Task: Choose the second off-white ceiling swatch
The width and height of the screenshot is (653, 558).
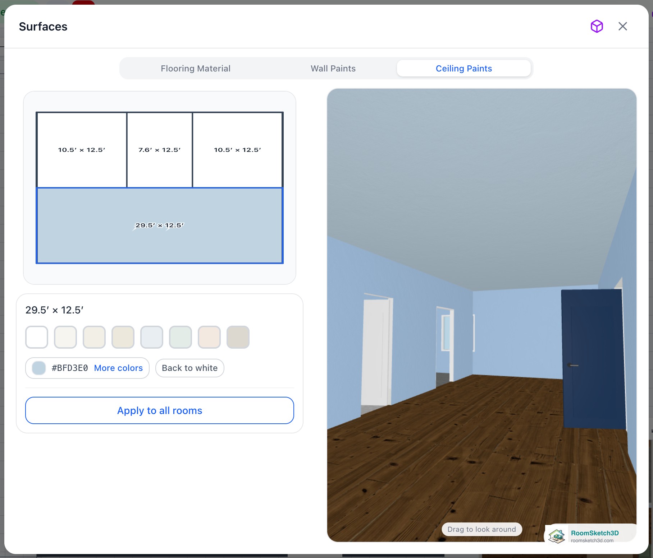Action: 65,337
